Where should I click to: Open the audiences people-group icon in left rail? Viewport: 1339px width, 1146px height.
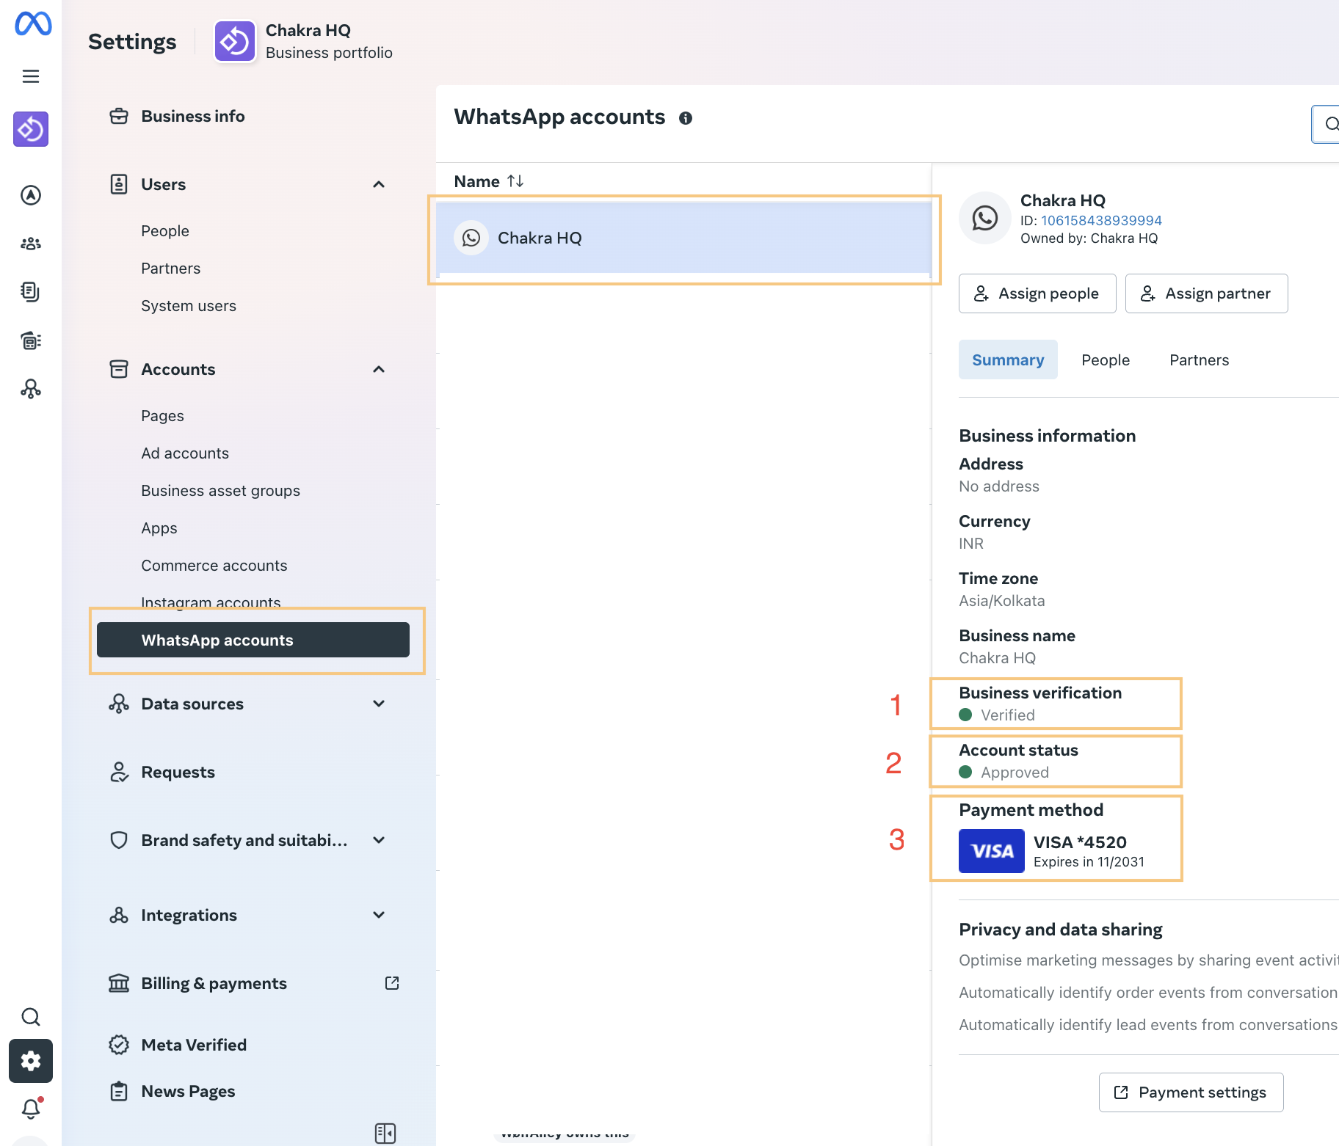[31, 244]
